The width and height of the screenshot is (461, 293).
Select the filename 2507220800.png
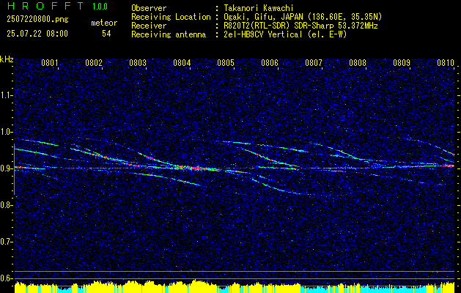click(x=37, y=20)
